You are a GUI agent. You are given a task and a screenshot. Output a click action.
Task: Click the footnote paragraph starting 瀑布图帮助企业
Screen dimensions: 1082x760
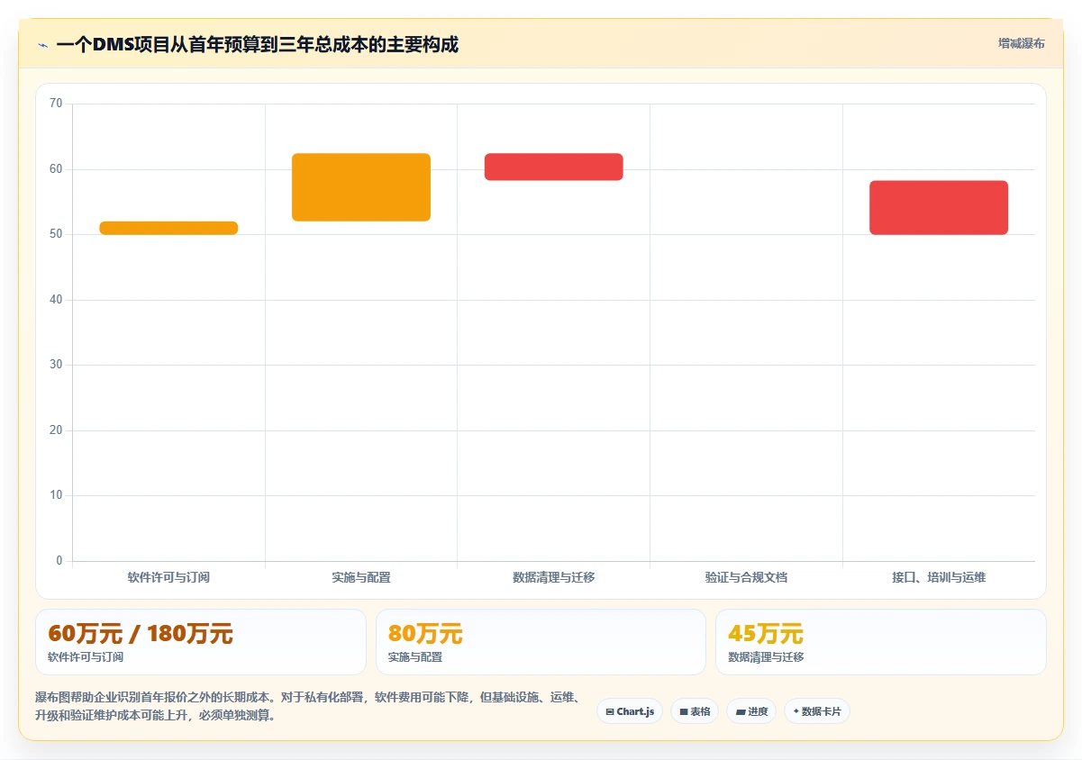click(x=307, y=707)
